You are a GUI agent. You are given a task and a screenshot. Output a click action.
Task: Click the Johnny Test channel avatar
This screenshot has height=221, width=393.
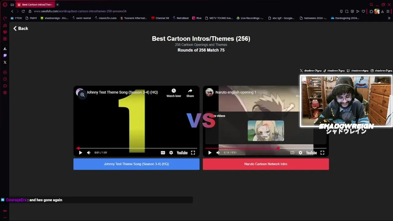pos(80,92)
